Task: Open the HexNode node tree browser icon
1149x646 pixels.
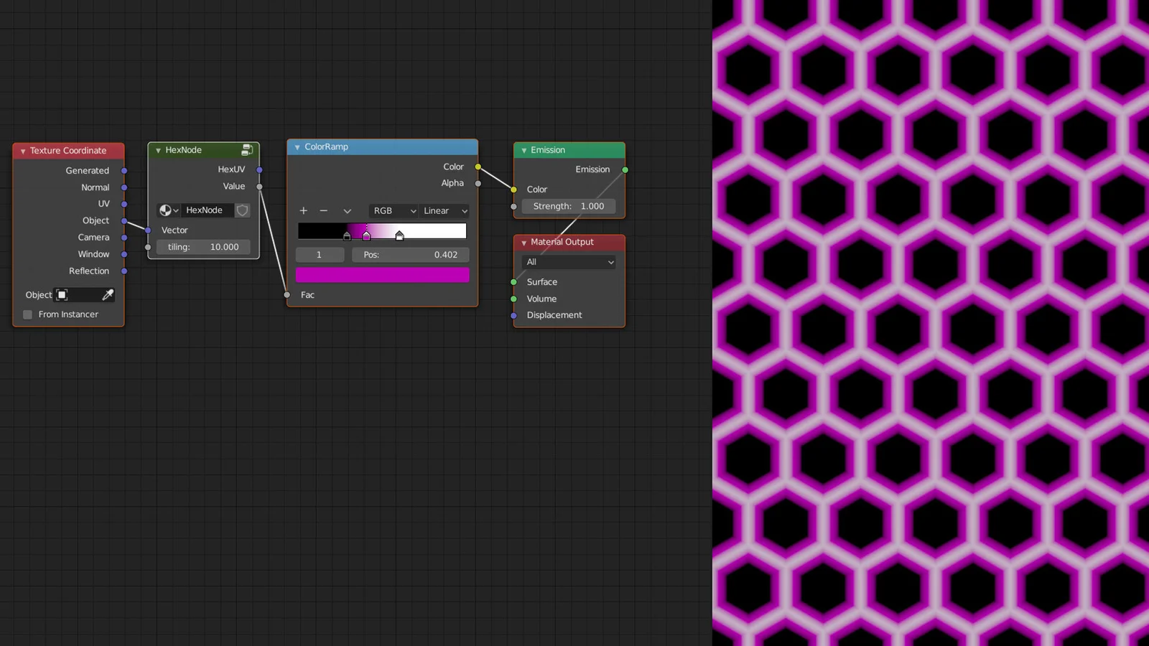Action: (168, 210)
